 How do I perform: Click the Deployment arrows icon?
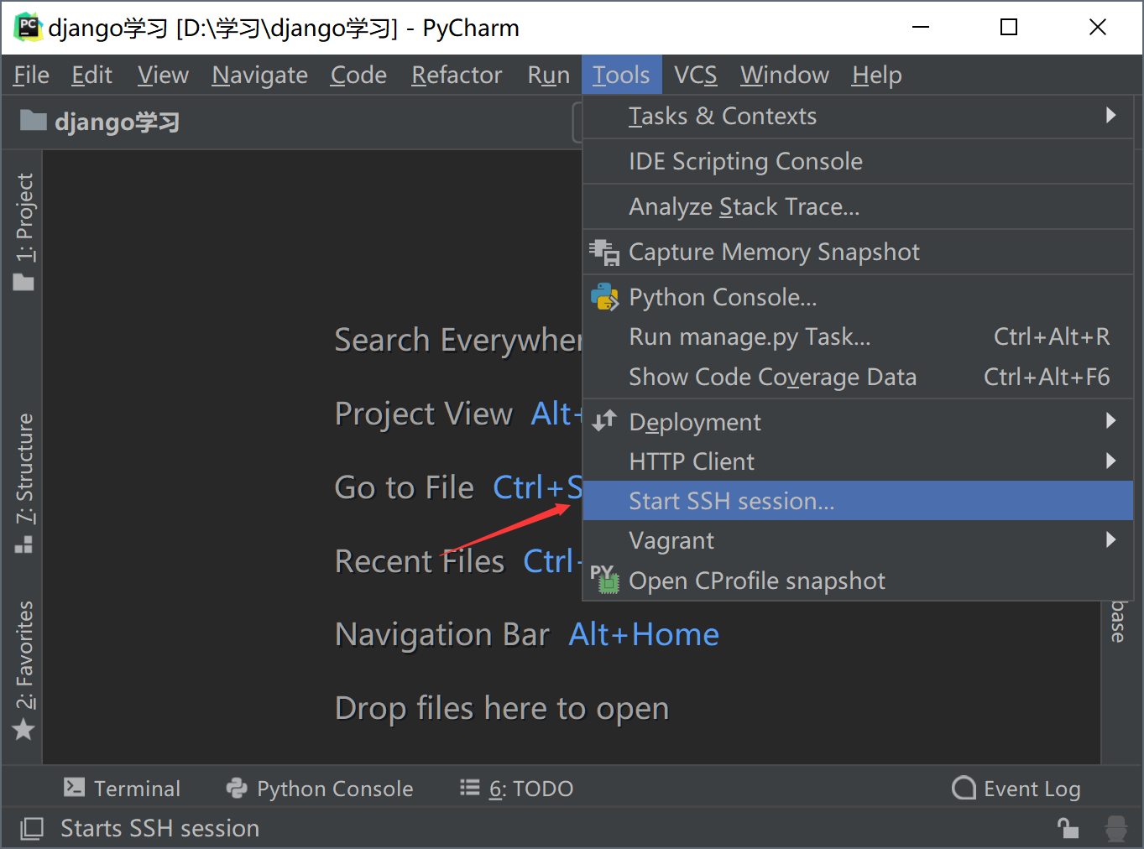pyautogui.click(x=604, y=421)
